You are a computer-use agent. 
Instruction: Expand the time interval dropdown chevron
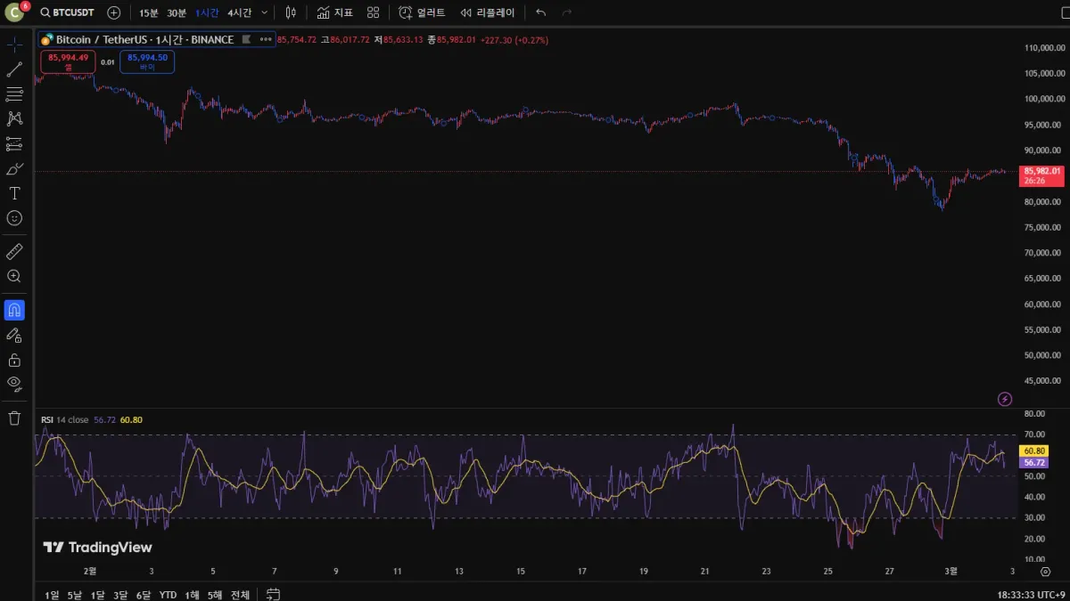pos(265,12)
